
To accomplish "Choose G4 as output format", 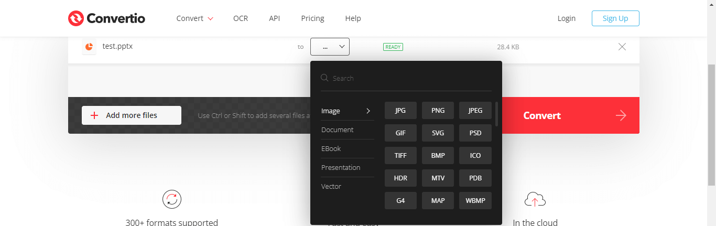I will tap(400, 201).
